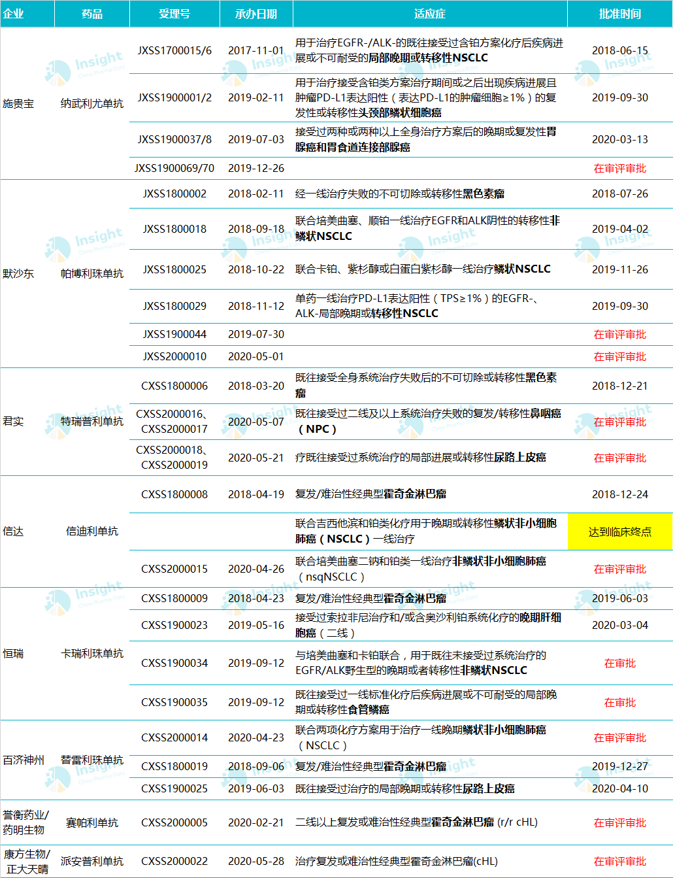The width and height of the screenshot is (673, 878).
Task: Select acceptance number CXSS1800008
Action: click(x=174, y=494)
